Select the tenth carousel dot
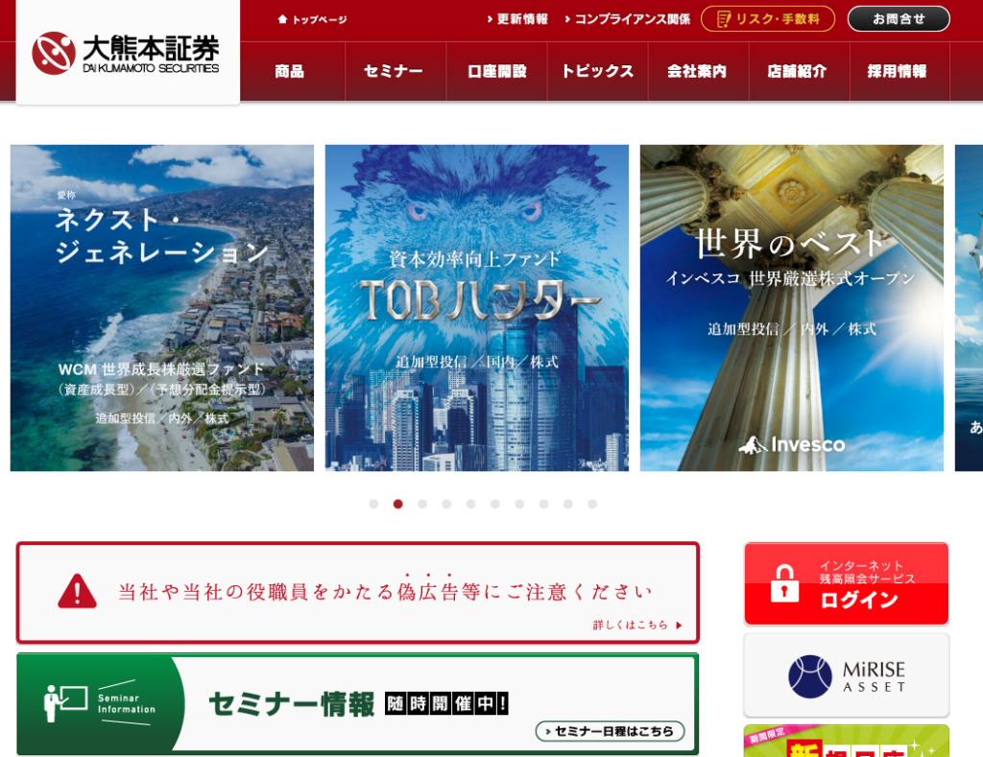This screenshot has width=983, height=757. pyautogui.click(x=592, y=504)
